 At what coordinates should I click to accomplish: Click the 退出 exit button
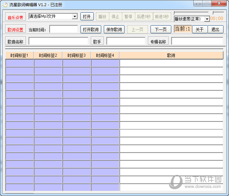tap(216, 29)
